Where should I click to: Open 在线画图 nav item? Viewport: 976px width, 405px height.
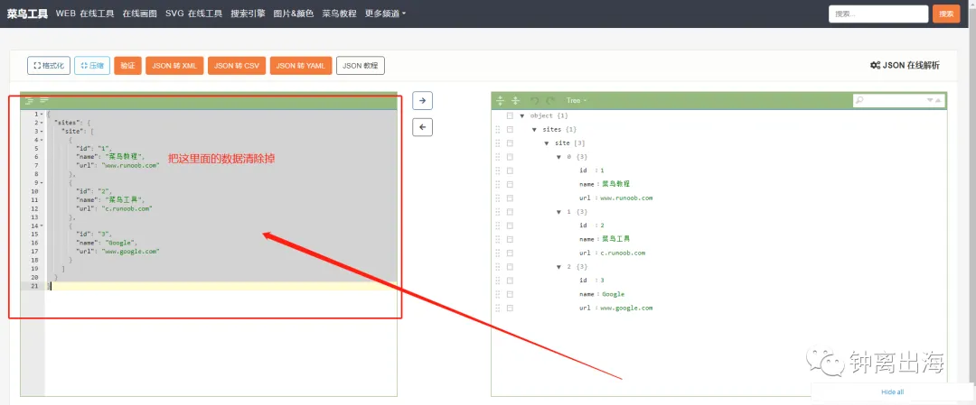click(x=139, y=14)
